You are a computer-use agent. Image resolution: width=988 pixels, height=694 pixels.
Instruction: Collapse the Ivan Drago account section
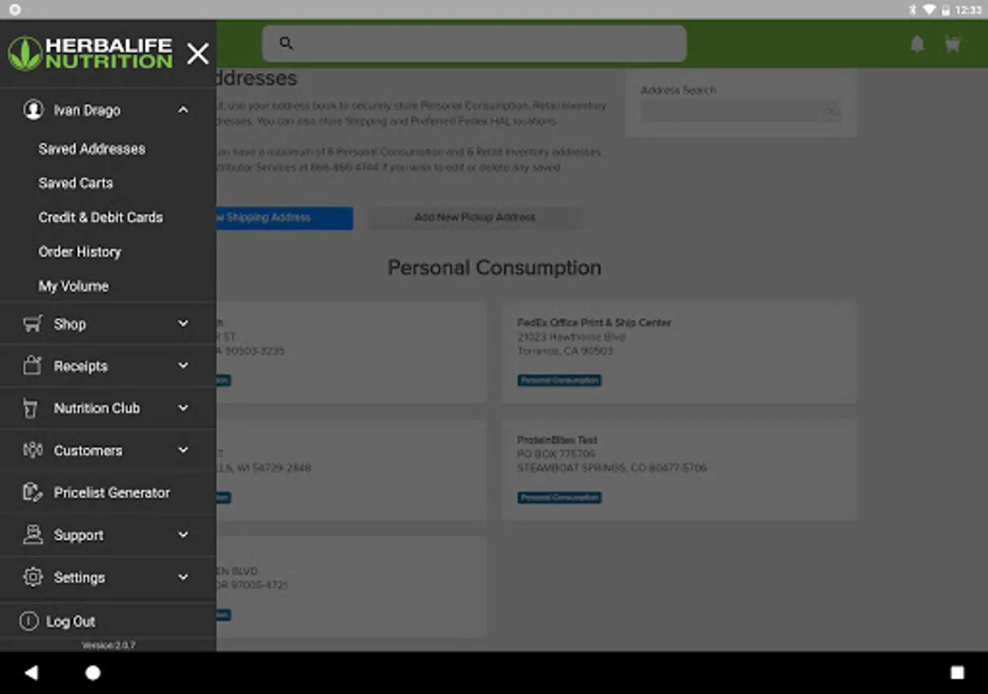[x=183, y=110]
